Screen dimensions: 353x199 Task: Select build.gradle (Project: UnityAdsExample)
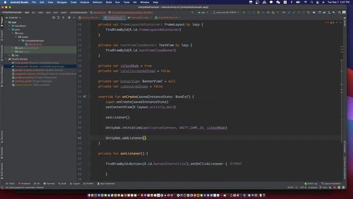(35, 62)
